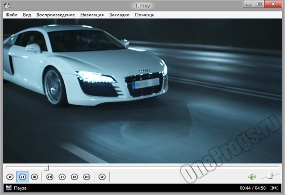The height and width of the screenshot is (195, 285).
Task: Open the Вид menu
Action: click(x=27, y=15)
